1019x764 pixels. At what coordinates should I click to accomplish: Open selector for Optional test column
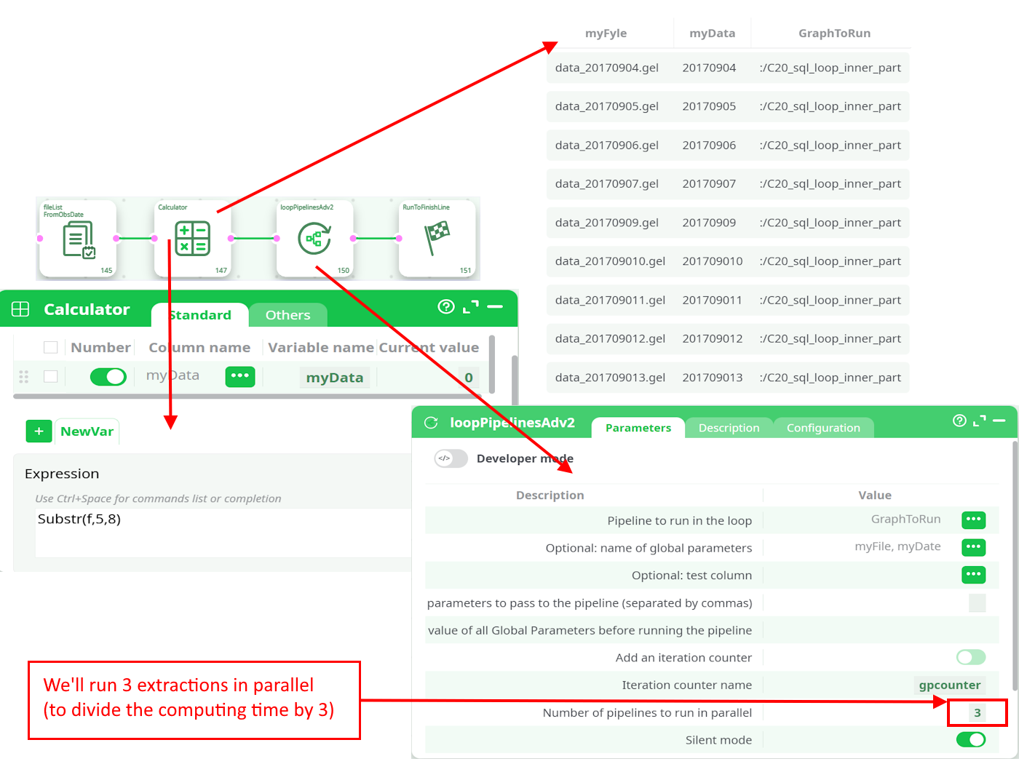(973, 575)
